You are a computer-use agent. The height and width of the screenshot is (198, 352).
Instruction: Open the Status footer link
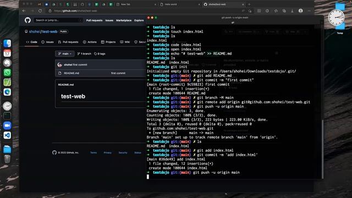pyautogui.click(x=137, y=153)
